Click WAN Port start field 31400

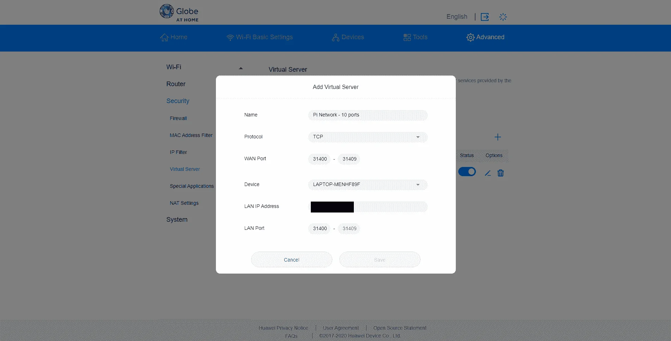[319, 159]
